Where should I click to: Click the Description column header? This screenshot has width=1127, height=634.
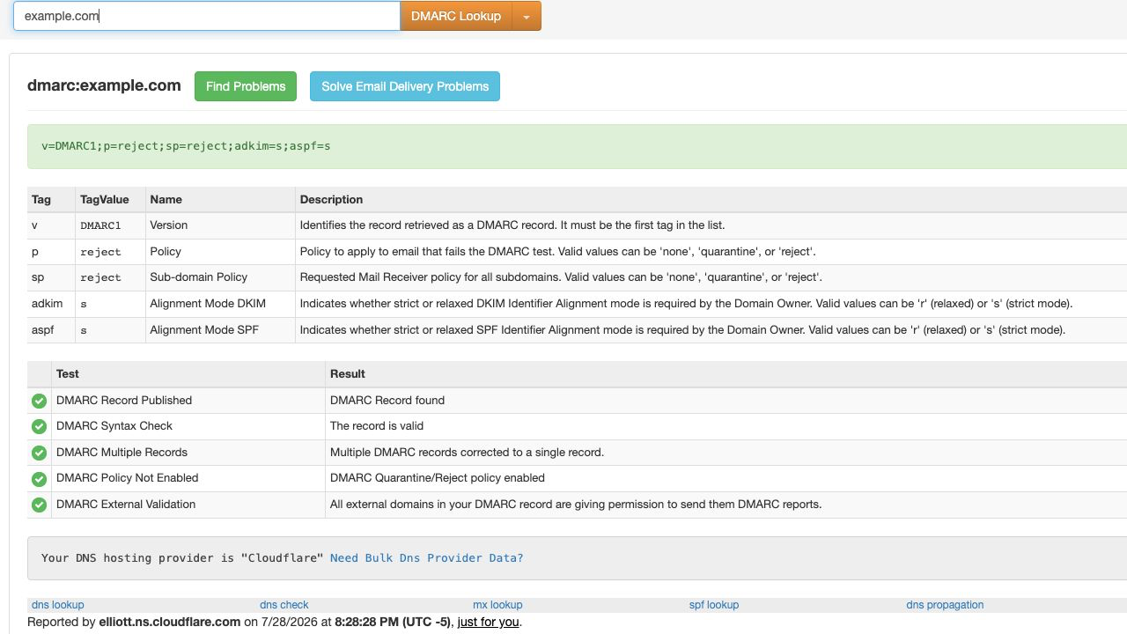click(711, 200)
